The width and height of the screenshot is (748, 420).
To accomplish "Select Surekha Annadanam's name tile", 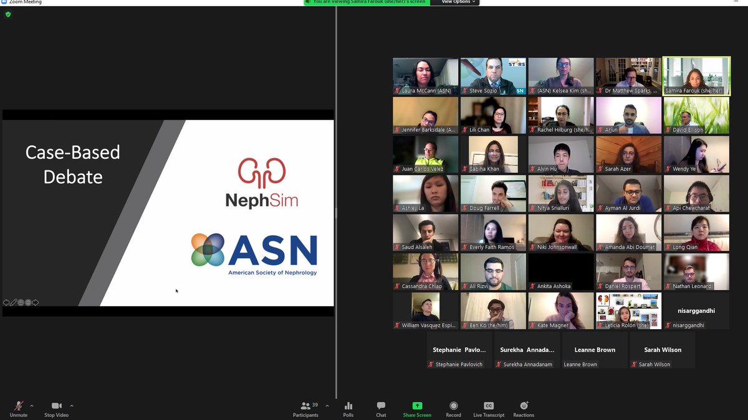I will pos(527,350).
